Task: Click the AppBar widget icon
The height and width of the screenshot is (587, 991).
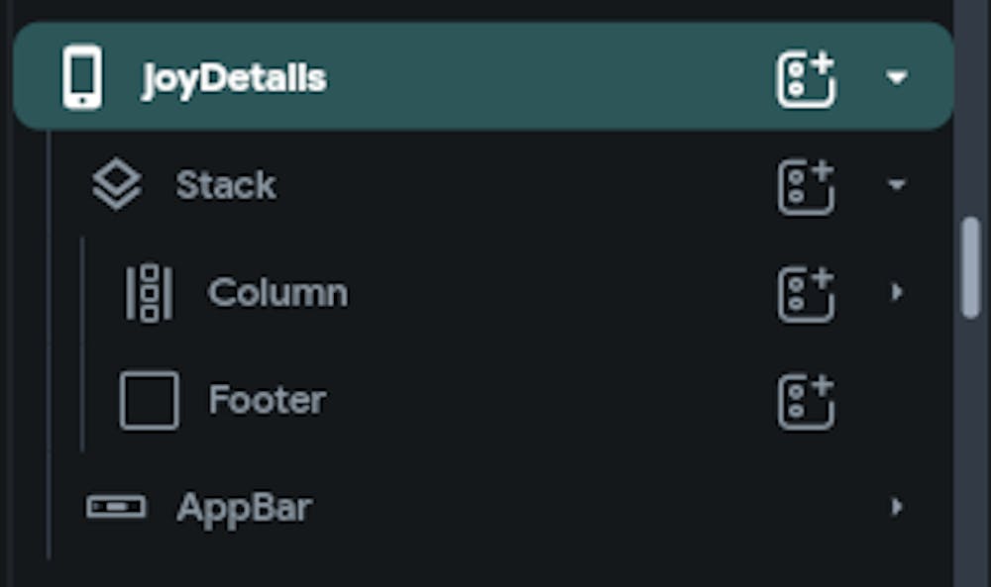Action: (116, 508)
